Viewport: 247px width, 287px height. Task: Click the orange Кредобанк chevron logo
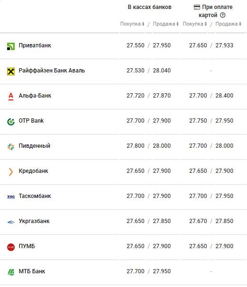(x=11, y=172)
